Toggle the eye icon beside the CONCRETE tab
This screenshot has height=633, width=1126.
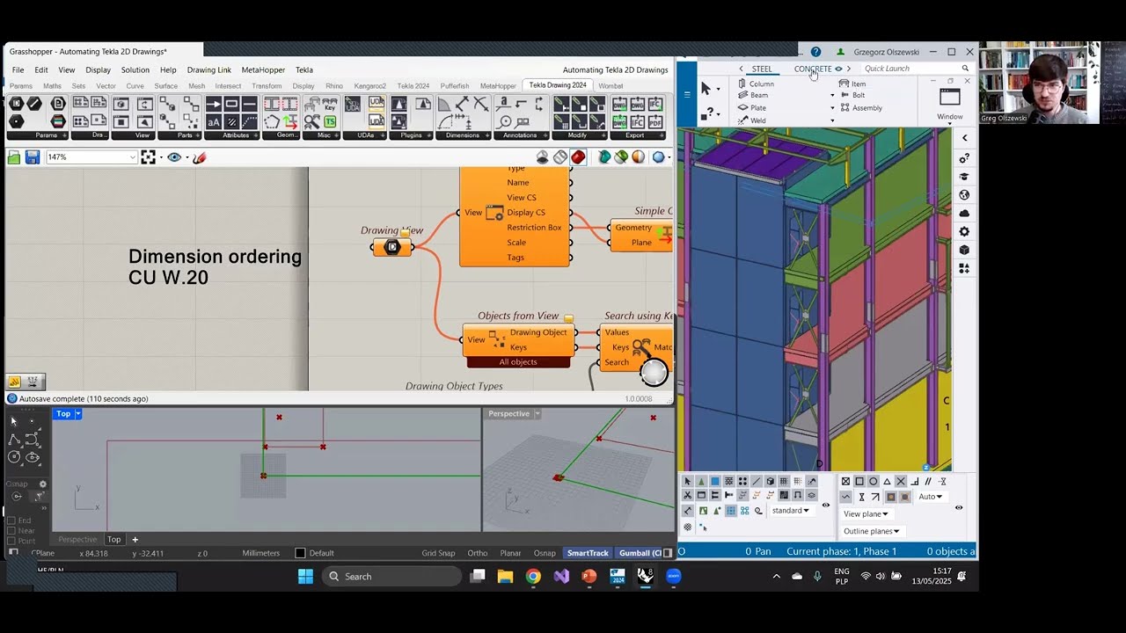(838, 69)
